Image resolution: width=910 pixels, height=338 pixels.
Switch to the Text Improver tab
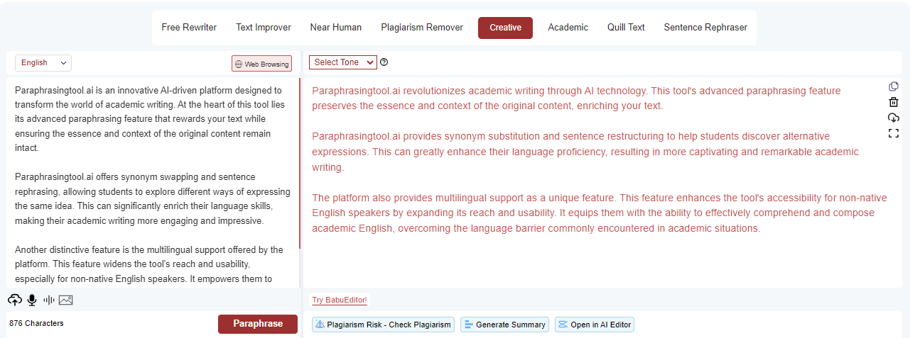[264, 28]
